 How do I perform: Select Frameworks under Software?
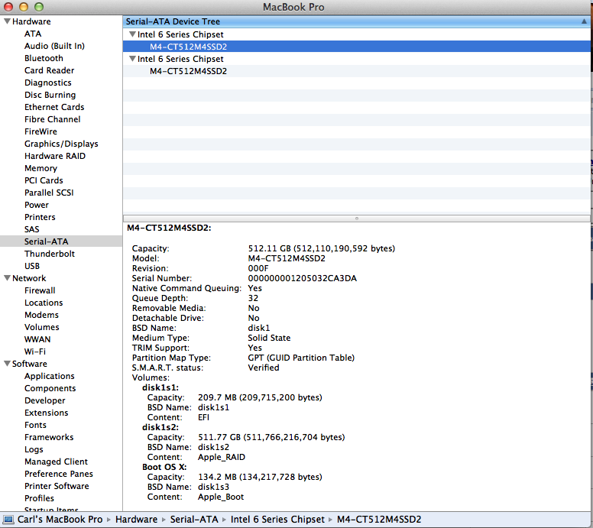click(x=49, y=437)
